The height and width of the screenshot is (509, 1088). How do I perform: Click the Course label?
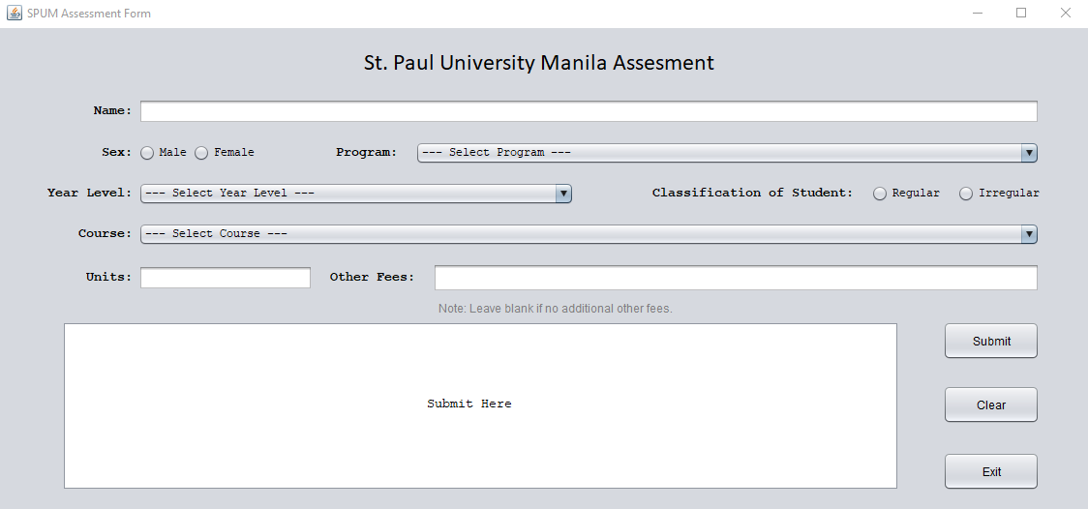click(105, 234)
